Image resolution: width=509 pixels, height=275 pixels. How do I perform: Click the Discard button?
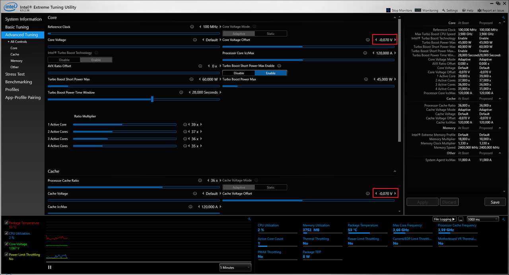[449, 202]
